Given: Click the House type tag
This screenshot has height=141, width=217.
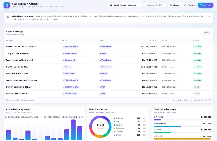Looking at the screenshot, I should 103,73.
